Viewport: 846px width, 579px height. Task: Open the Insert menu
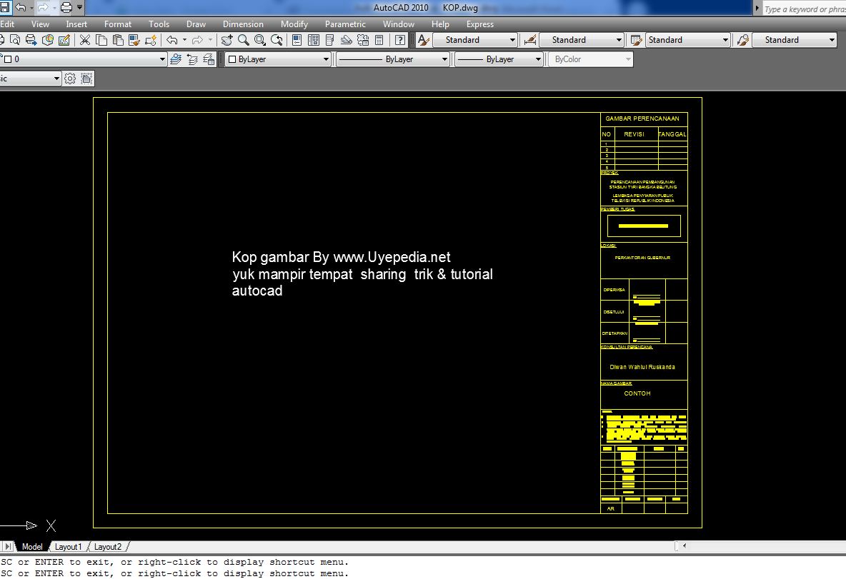(x=76, y=24)
